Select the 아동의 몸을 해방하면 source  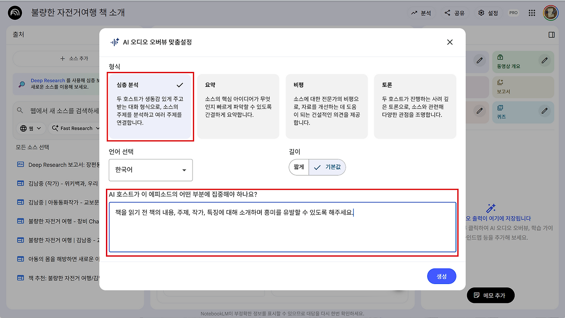tap(57, 259)
